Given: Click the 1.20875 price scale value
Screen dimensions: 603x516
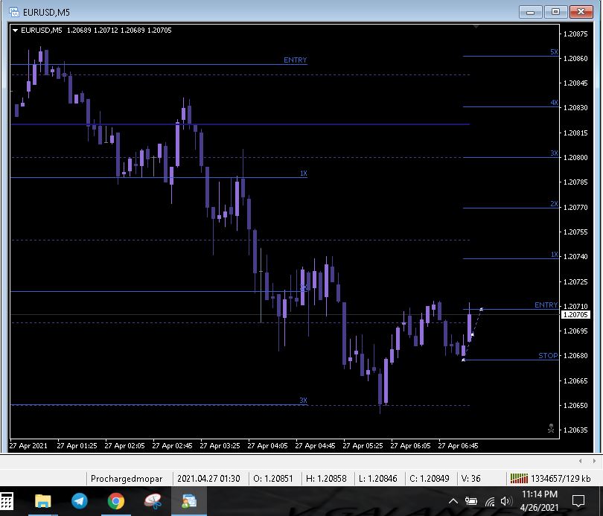Looking at the screenshot, I should 575,34.
